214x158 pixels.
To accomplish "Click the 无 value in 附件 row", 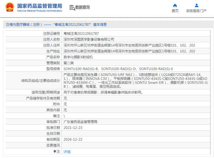I will tap(65, 104).
